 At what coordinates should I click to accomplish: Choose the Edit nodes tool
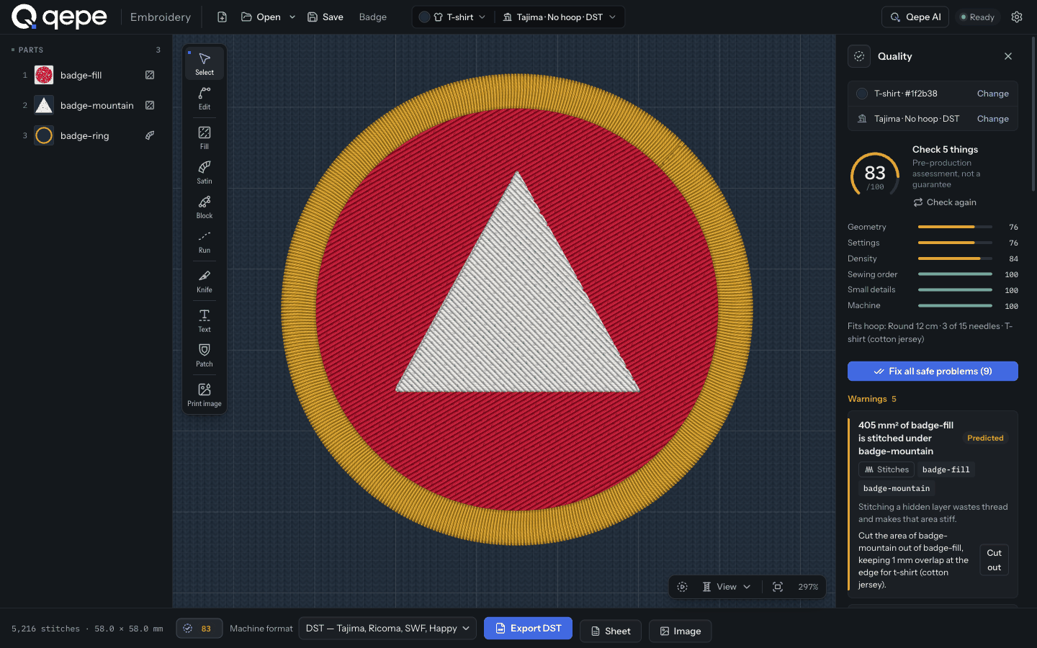click(x=205, y=98)
